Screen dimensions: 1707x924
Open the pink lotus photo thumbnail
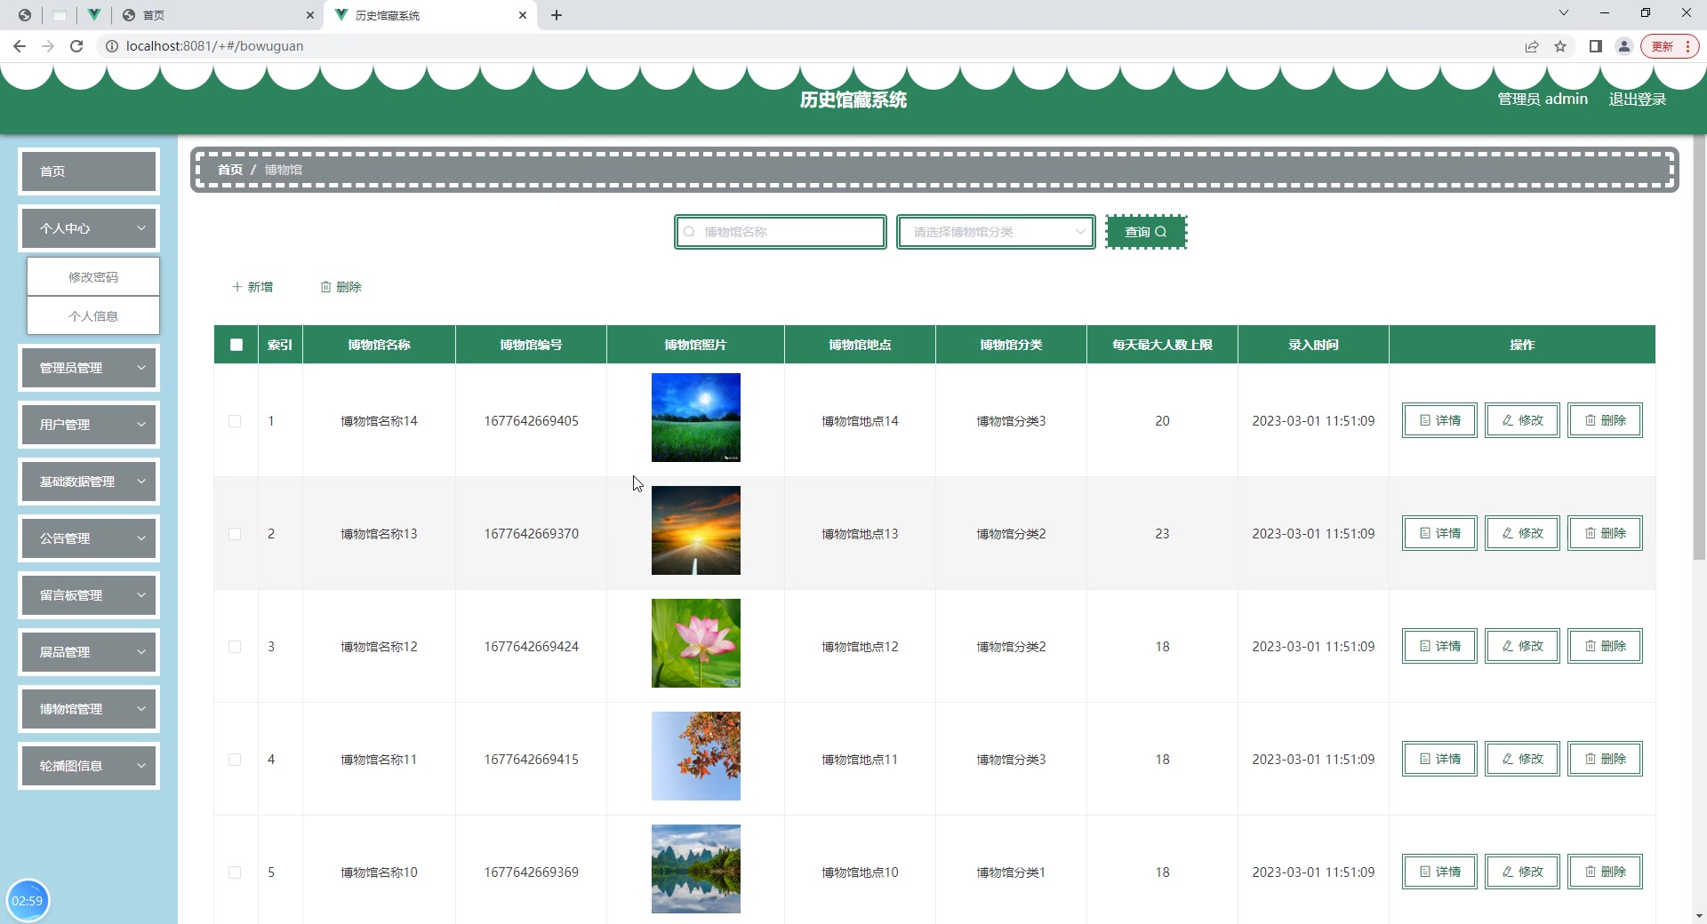click(696, 643)
